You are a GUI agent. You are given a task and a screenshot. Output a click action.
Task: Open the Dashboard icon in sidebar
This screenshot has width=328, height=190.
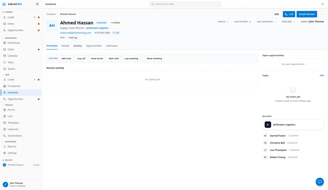point(4,43)
